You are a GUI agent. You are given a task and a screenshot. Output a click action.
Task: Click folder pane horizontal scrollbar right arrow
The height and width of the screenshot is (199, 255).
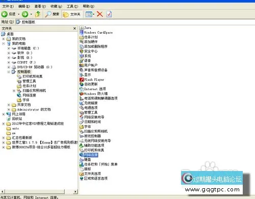coord(75,191)
